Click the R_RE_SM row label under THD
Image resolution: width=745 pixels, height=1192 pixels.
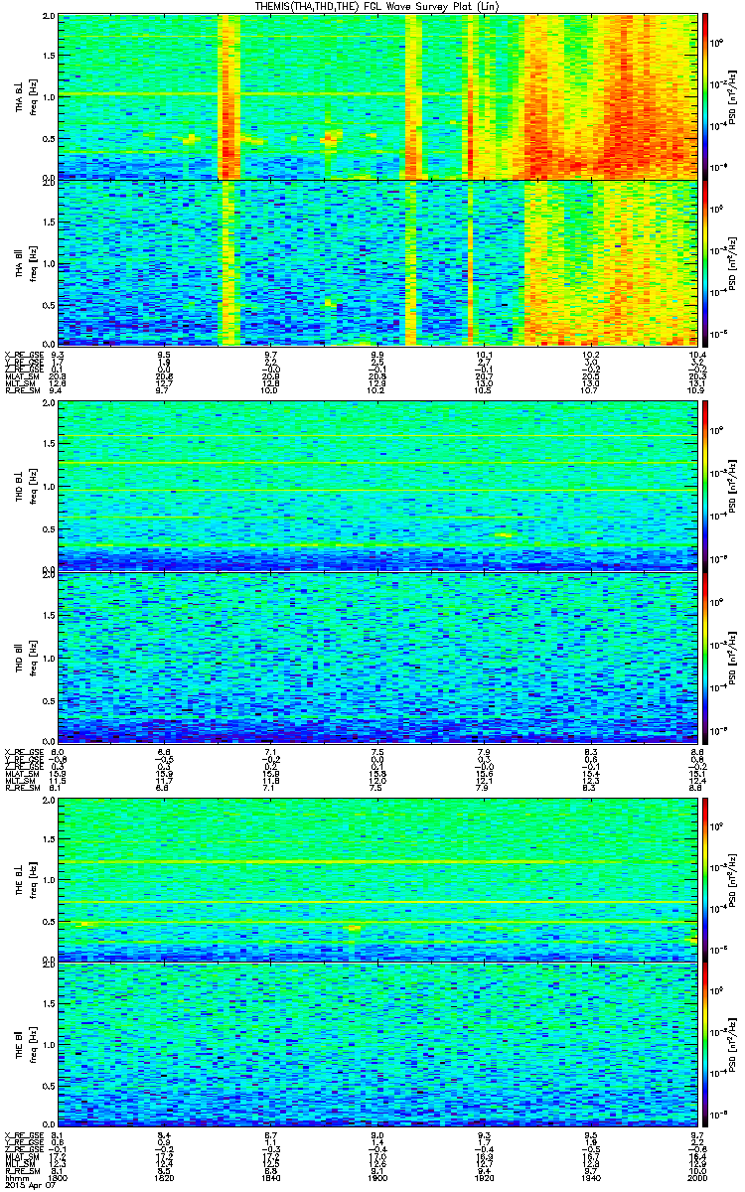pyautogui.click(x=20, y=788)
